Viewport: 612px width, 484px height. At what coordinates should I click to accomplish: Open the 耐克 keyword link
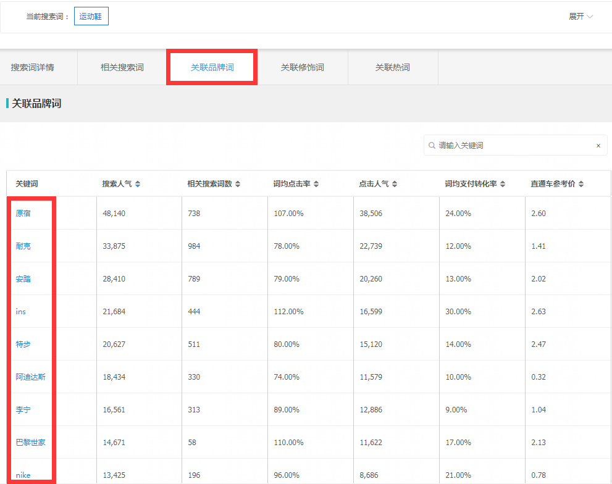coord(23,246)
